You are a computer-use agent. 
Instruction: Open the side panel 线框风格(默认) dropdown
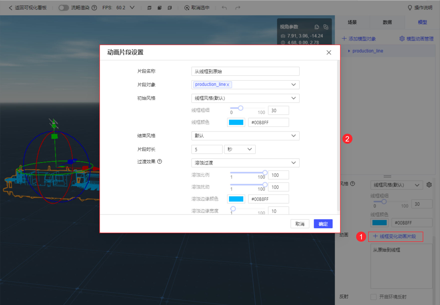(x=396, y=185)
